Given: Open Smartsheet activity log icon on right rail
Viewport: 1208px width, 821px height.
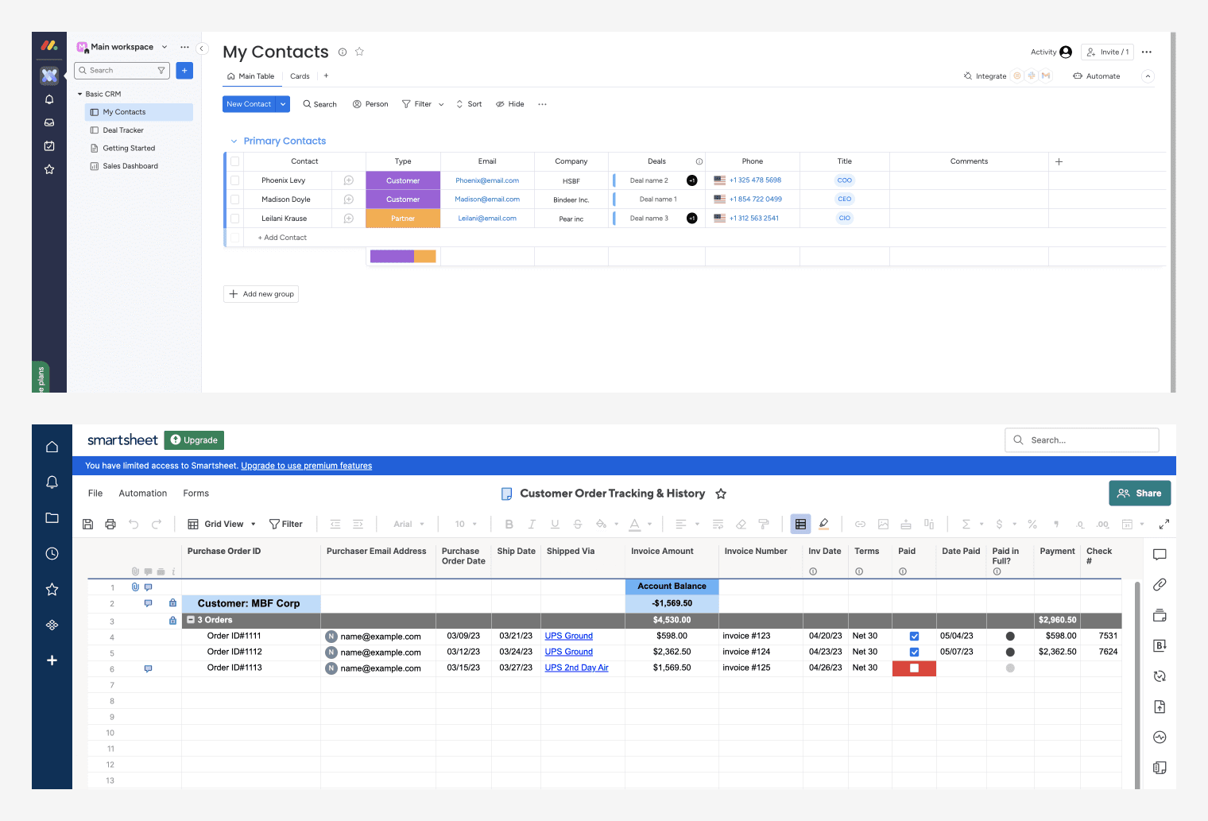Looking at the screenshot, I should pos(1160,737).
